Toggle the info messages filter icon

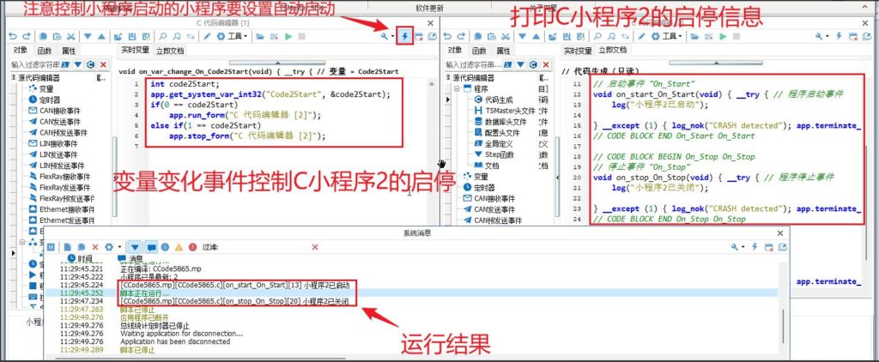[163, 247]
